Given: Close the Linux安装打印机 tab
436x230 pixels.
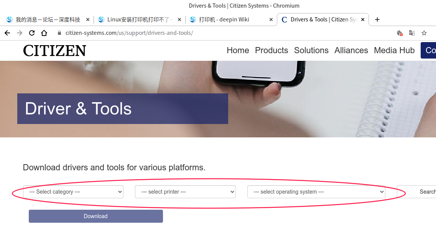Looking at the screenshot, I should point(179,20).
